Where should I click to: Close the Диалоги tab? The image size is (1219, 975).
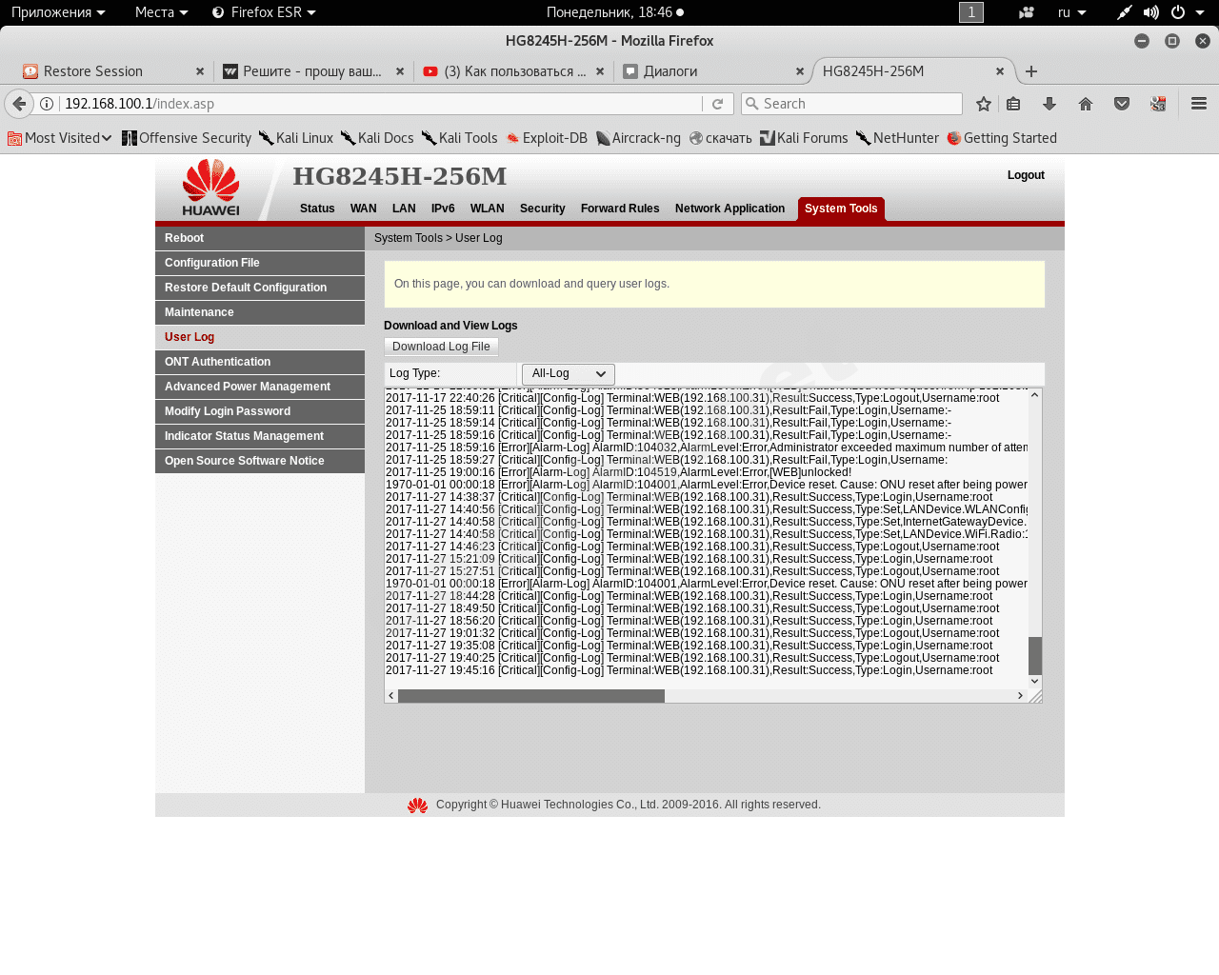(800, 71)
